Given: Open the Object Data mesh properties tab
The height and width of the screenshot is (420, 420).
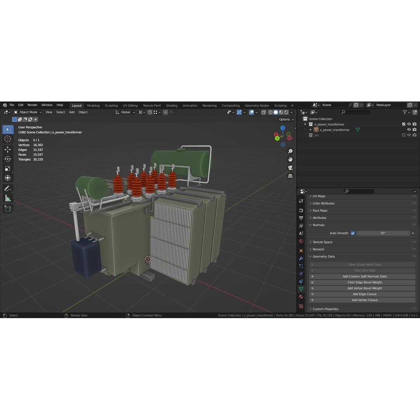Looking at the screenshot, I should click(301, 289).
